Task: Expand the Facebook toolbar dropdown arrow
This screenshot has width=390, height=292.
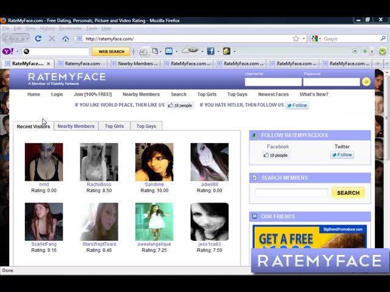Action: (218, 51)
